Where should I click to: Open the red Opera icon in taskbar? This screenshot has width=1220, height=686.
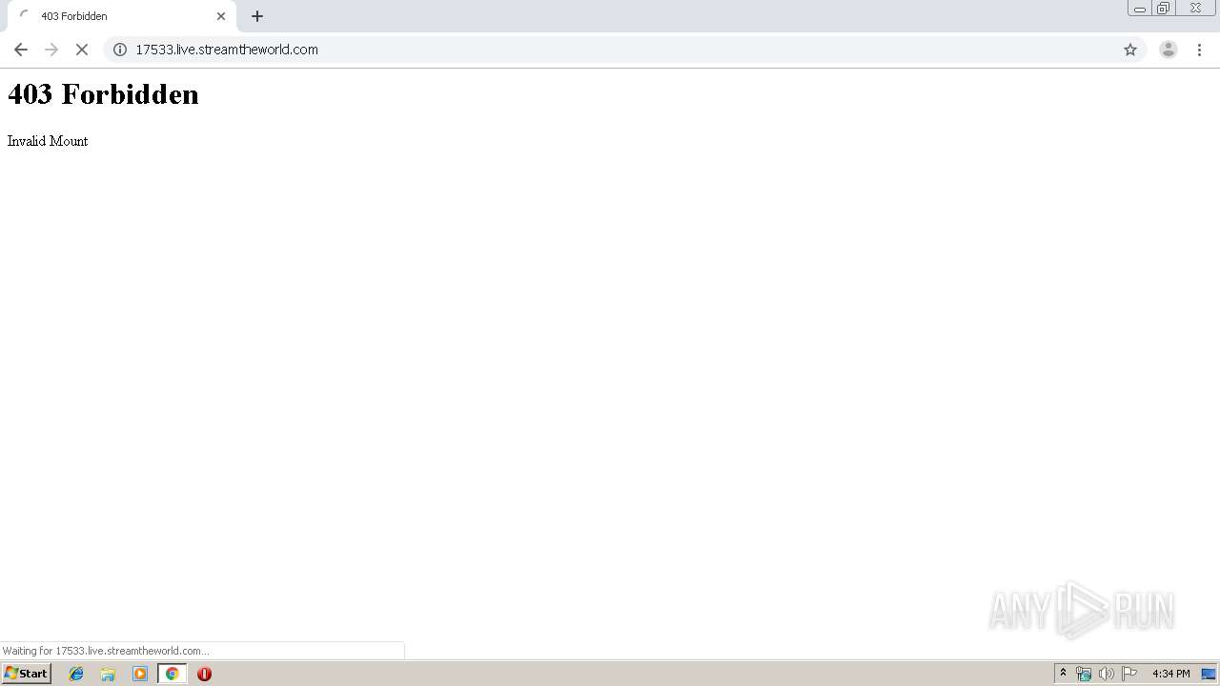tap(204, 674)
